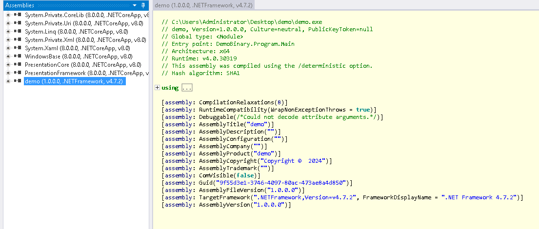Toggle the Assemblies panel pin icon
This screenshot has height=229, width=539.
pyautogui.click(x=143, y=5)
